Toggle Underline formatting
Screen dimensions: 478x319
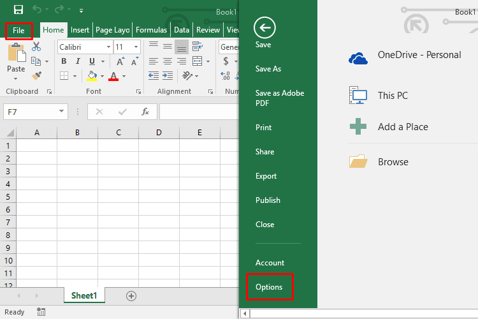coord(92,61)
